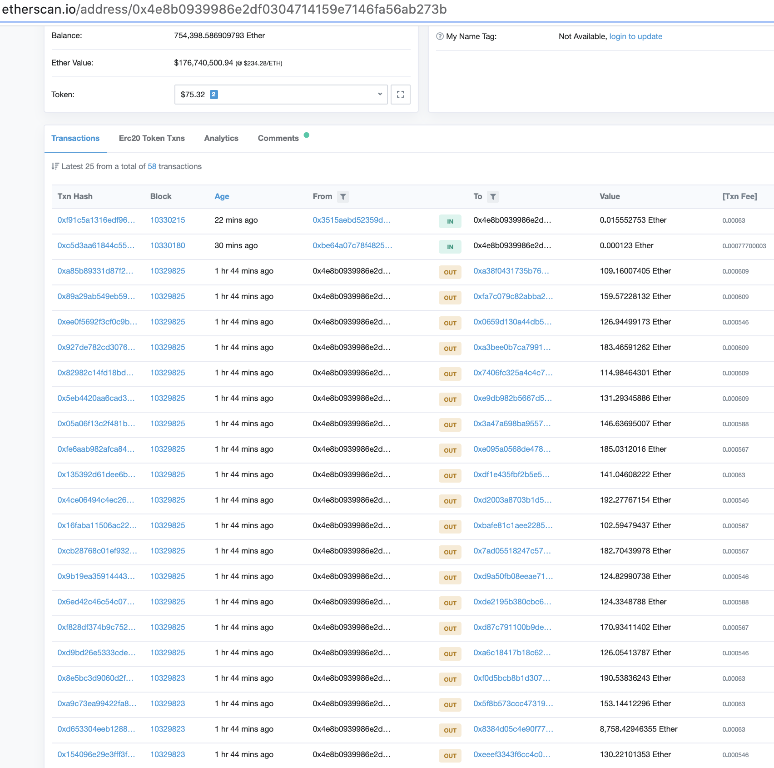Click the browser address bar URL

click(224, 10)
